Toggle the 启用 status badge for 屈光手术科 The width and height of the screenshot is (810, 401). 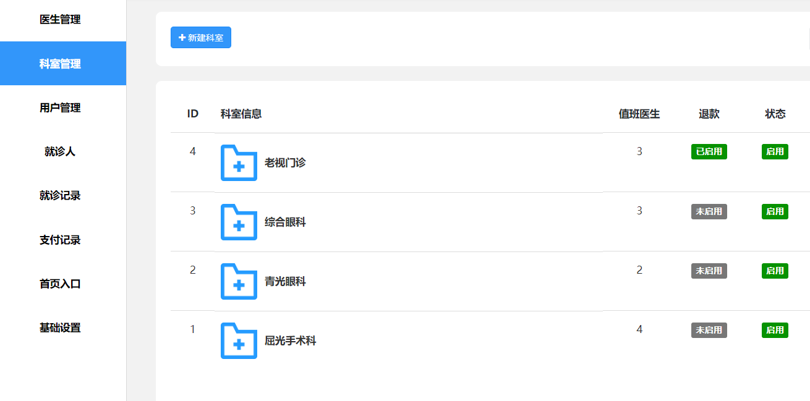click(775, 330)
